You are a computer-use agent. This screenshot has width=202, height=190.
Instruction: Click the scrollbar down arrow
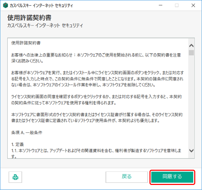pos(191,150)
